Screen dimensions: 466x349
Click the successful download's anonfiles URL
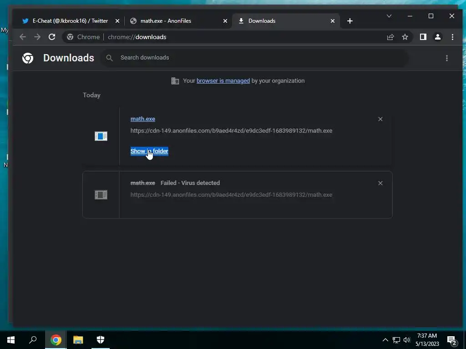click(231, 131)
